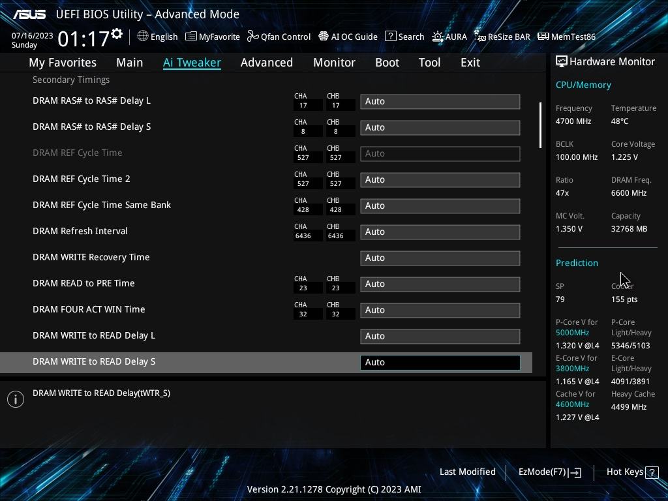Screen dimensions: 668x501
Task: Toggle ReSize BAR icon
Action: [479, 37]
